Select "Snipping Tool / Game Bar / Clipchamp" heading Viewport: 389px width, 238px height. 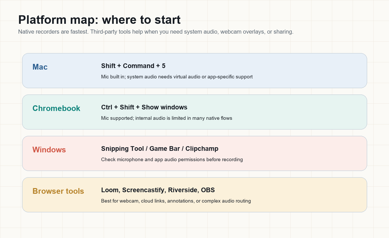coord(160,149)
